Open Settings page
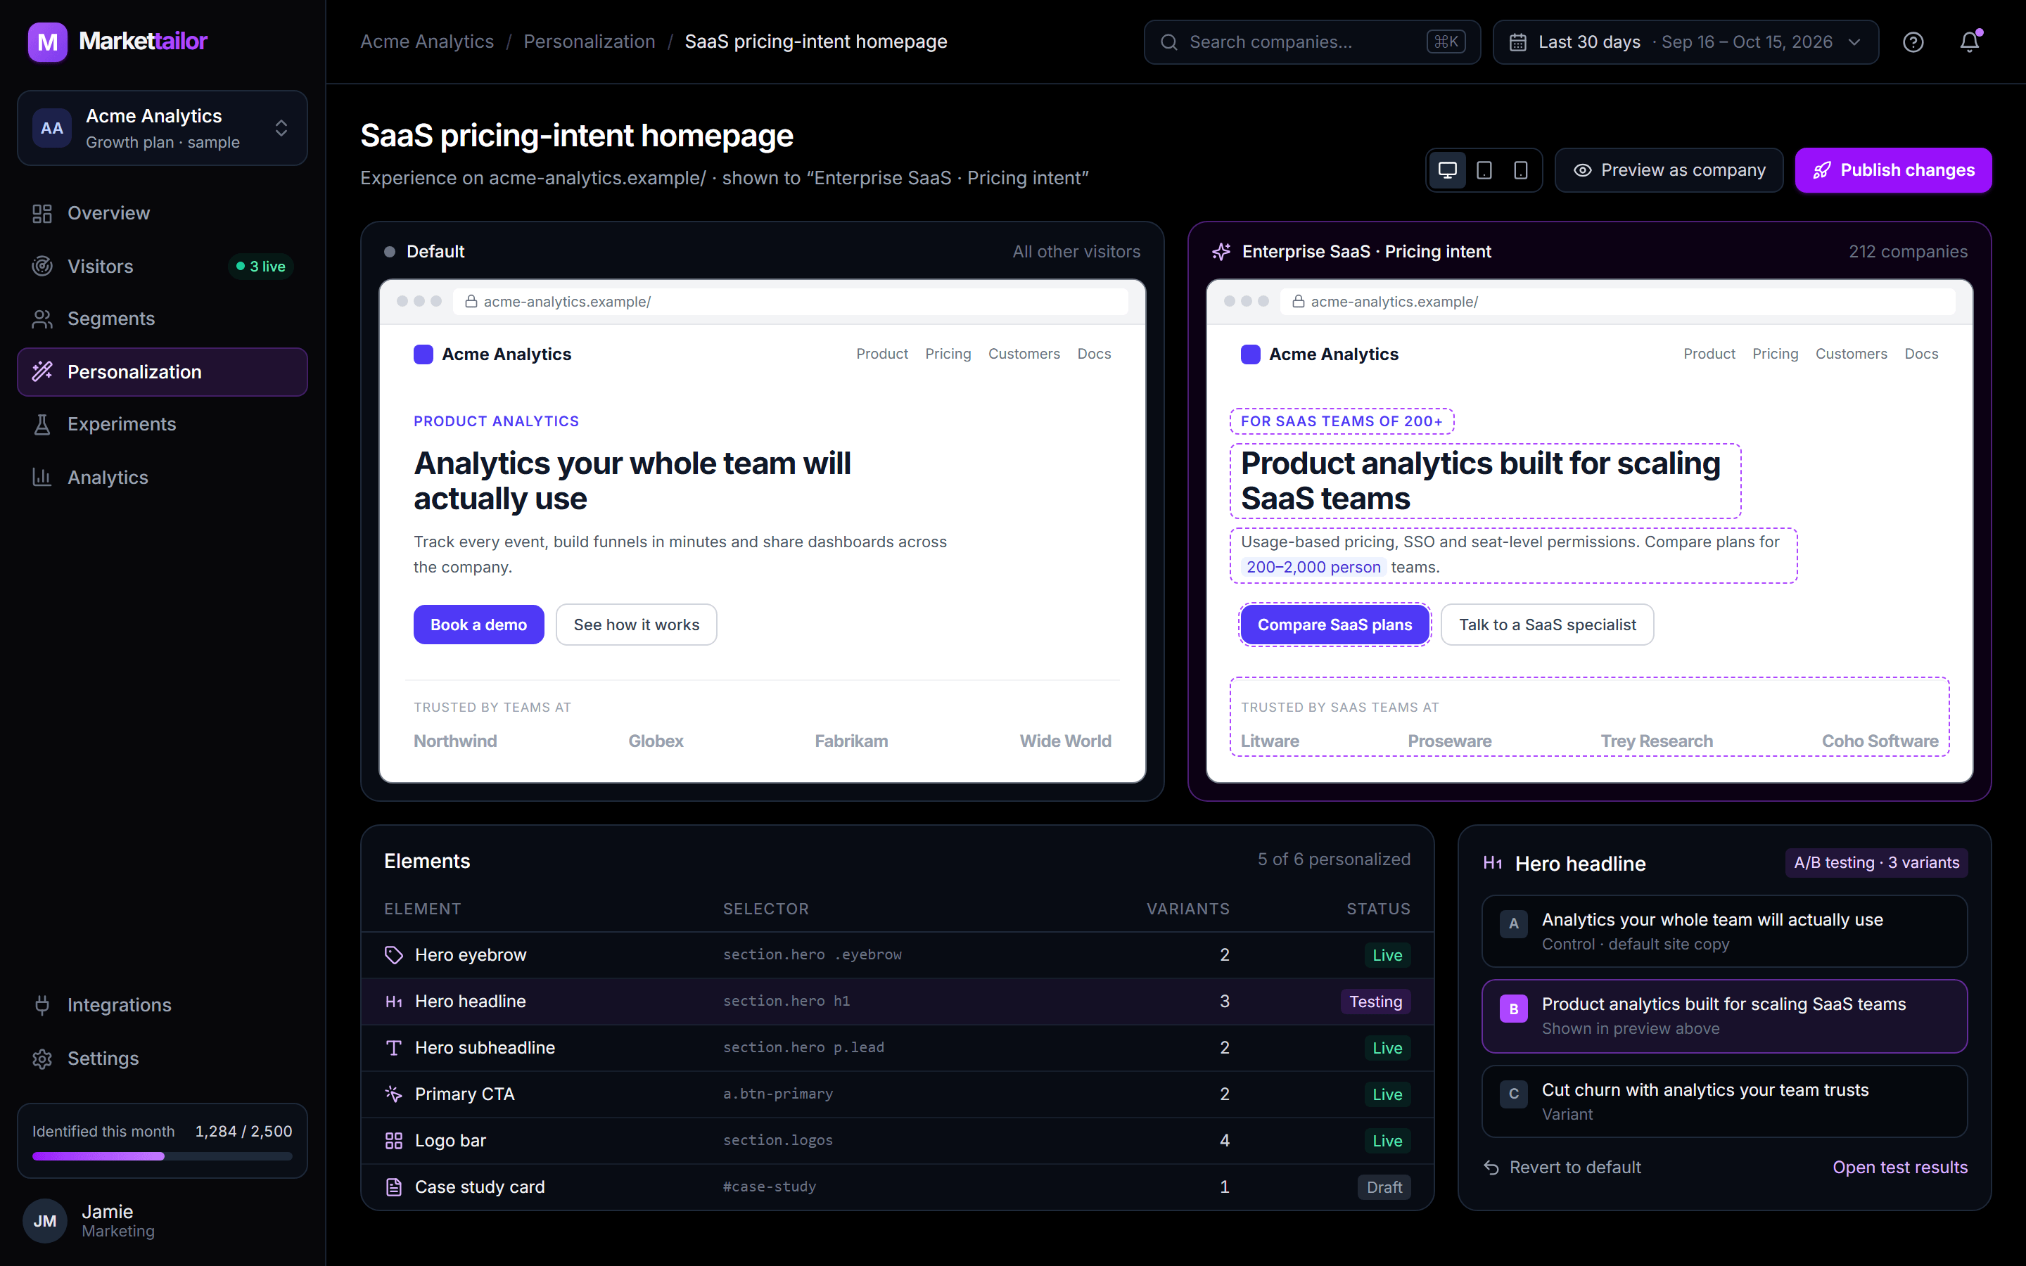 [x=163, y=1059]
